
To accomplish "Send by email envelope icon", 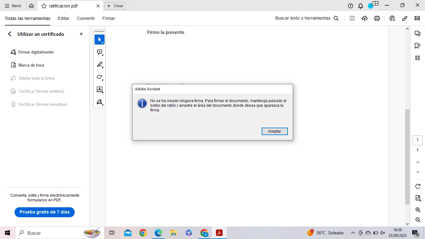I will pos(417,18).
